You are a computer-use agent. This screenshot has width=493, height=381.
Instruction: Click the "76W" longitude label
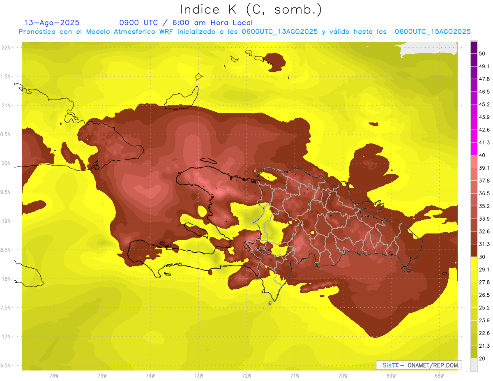(54, 375)
